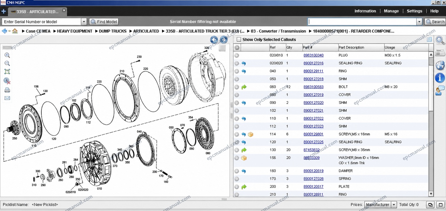This screenshot has width=446, height=211.
Task: Go to home breadcrumb icon
Action: pos(15,31)
